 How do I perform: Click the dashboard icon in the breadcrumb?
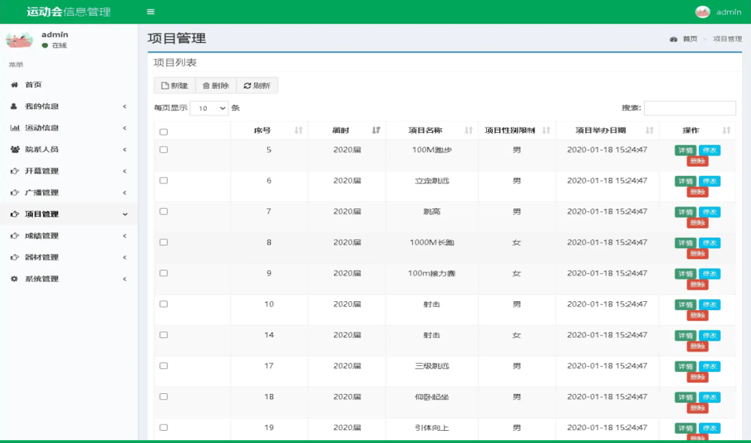(673, 39)
